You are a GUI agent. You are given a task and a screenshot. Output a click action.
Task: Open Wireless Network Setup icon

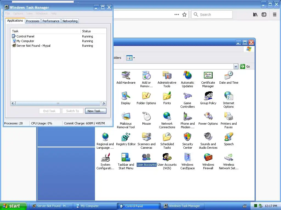pyautogui.click(x=229, y=161)
